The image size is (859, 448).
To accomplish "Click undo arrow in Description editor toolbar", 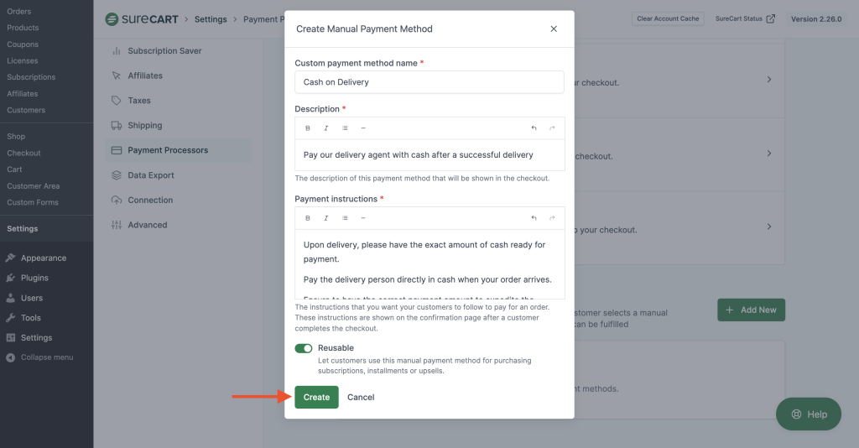I will (534, 128).
